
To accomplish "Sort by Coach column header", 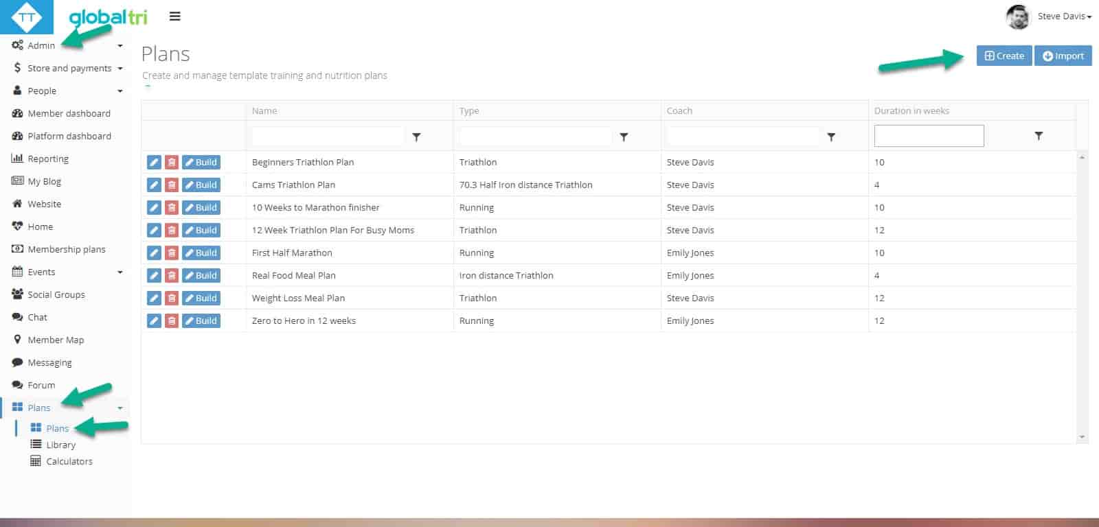I will click(x=679, y=110).
